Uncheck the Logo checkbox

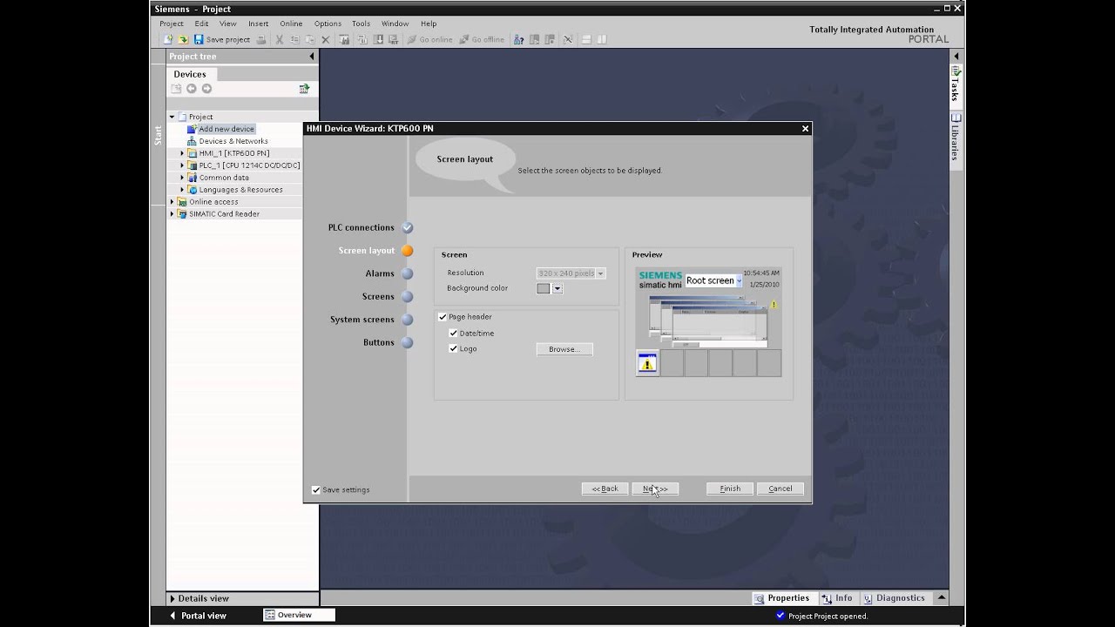[453, 348]
